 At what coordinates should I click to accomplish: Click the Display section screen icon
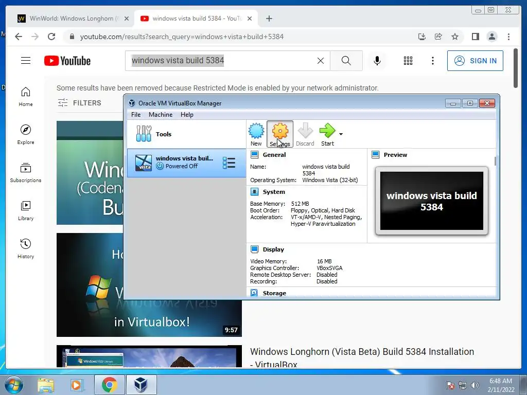point(254,249)
